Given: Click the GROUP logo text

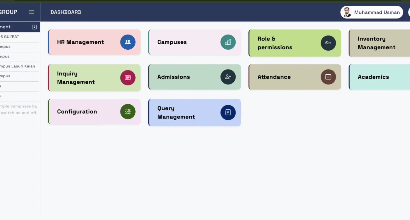Looking at the screenshot, I should (x=9, y=12).
